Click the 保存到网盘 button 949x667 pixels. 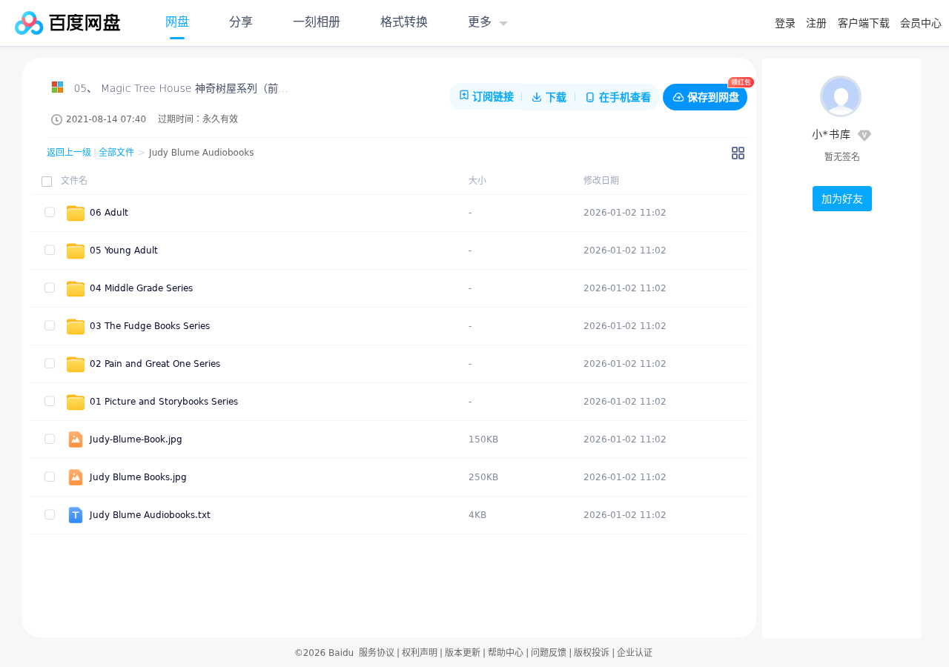coord(705,97)
